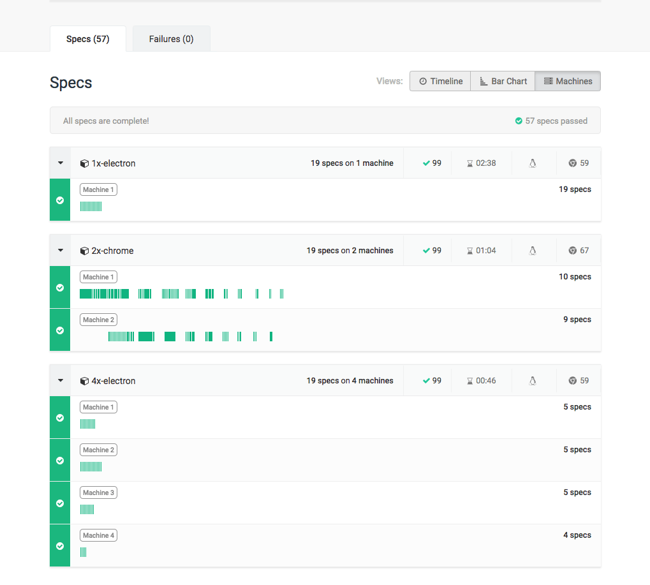This screenshot has width=650, height=585.
Task: Click the Machine 3 label under 4x-electron
Action: coord(98,492)
